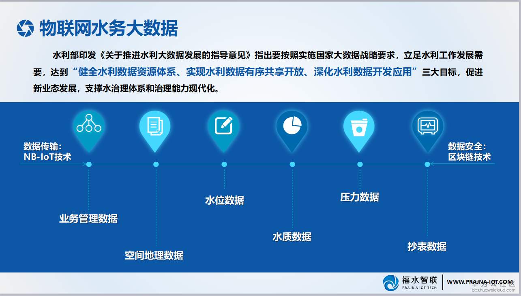This screenshot has width=521, height=296.
Task: Click the timeline dot above 水位数据
Action: (x=224, y=164)
